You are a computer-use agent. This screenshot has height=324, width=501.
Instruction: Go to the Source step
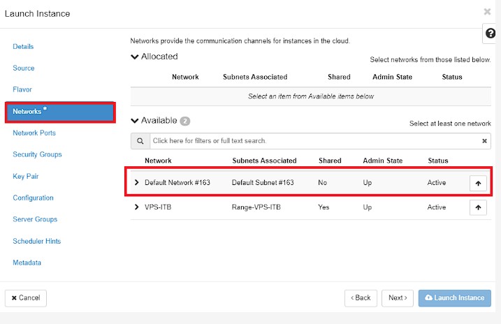[24, 68]
